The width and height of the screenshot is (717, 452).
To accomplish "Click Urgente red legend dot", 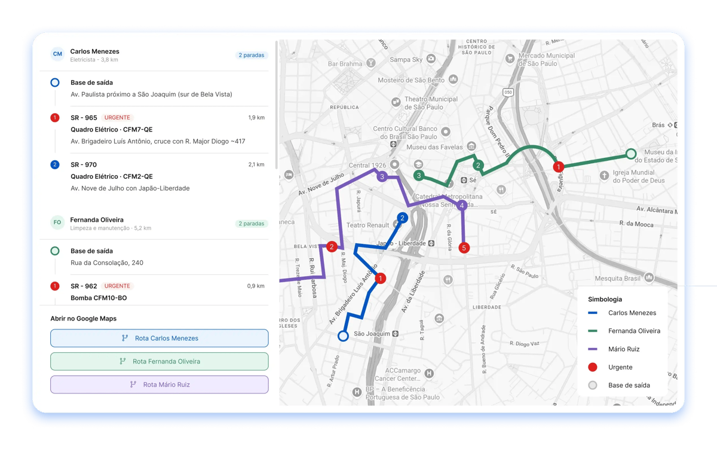I will pyautogui.click(x=593, y=367).
